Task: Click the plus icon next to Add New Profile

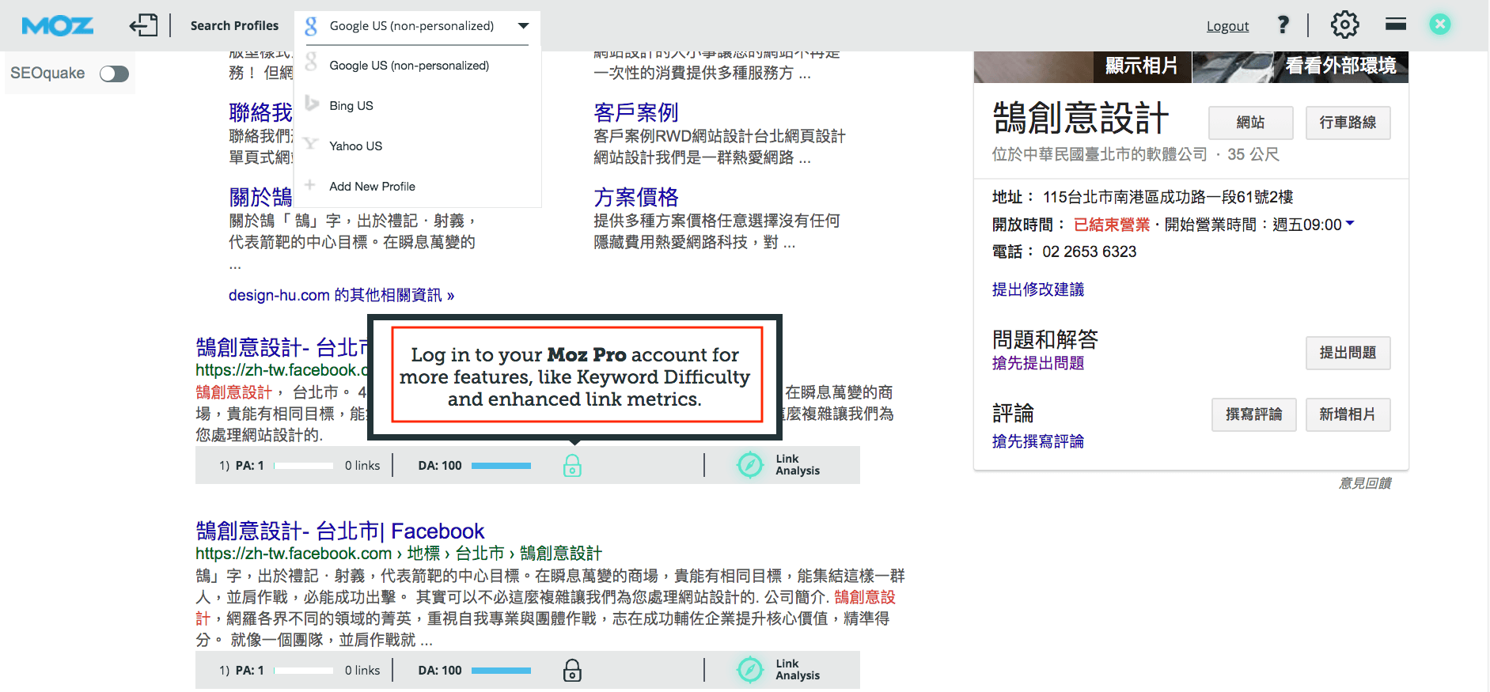Action: (310, 184)
